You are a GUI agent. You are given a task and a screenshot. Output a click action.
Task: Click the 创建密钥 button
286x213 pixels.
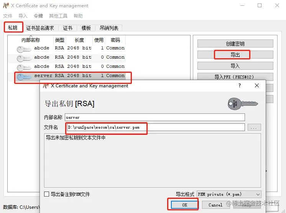point(235,44)
